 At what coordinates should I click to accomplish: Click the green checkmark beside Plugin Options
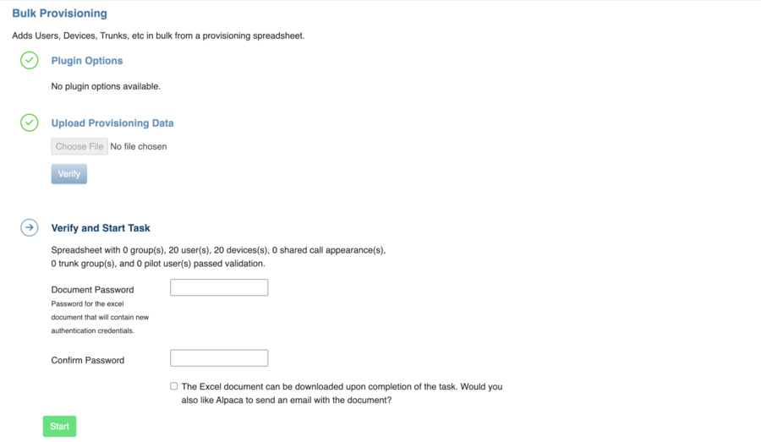click(x=29, y=60)
